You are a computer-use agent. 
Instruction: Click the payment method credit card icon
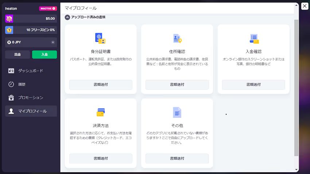coord(101,112)
